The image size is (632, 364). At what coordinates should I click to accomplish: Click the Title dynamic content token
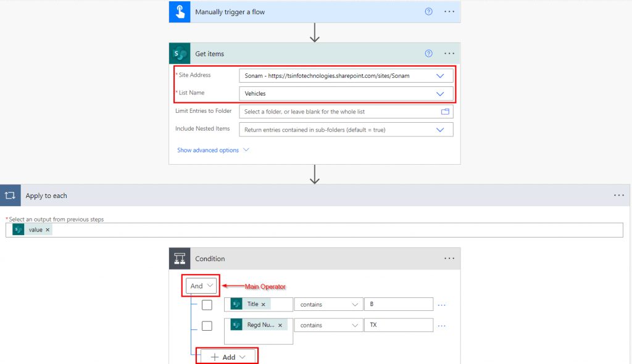click(250, 304)
